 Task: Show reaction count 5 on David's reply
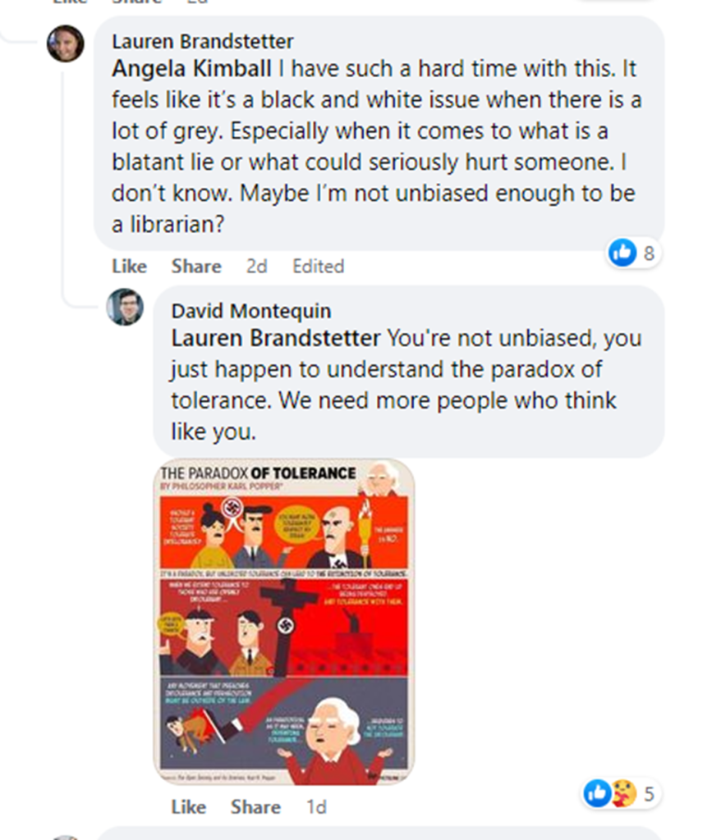pyautogui.click(x=649, y=794)
